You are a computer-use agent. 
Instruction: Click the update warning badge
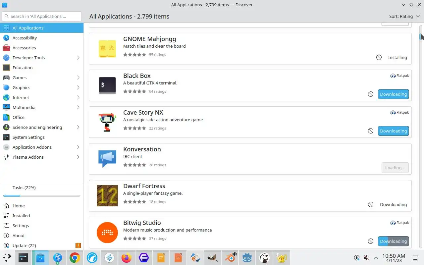78,245
